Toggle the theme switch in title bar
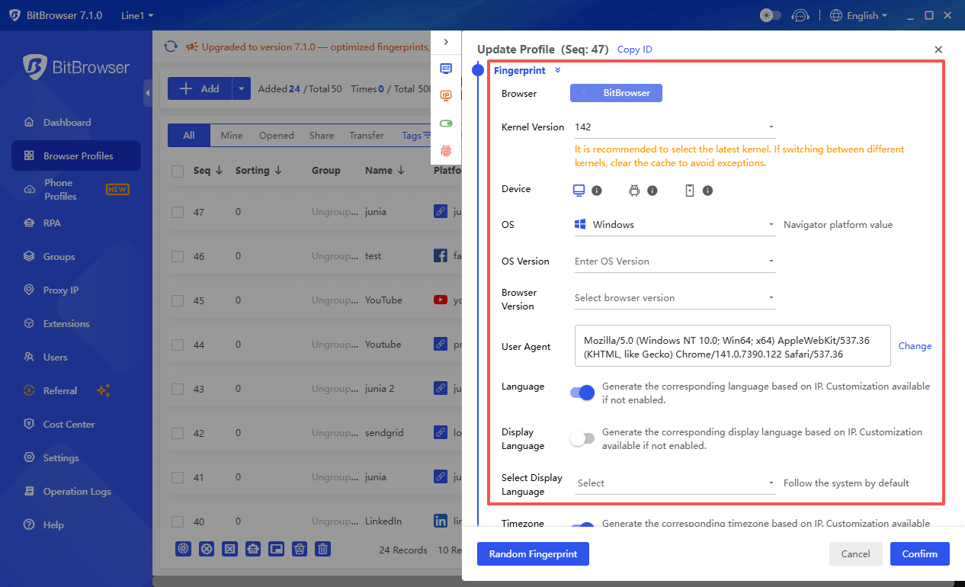This screenshot has height=587, width=965. pos(771,15)
